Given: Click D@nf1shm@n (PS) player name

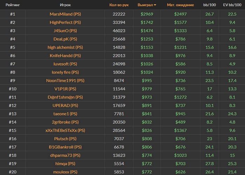Looking at the screenshot, I should tap(65, 97).
